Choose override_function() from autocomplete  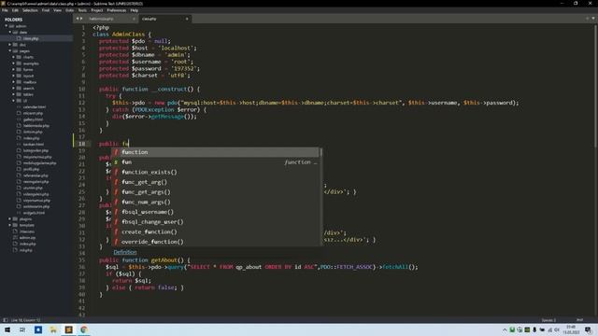click(x=216, y=242)
